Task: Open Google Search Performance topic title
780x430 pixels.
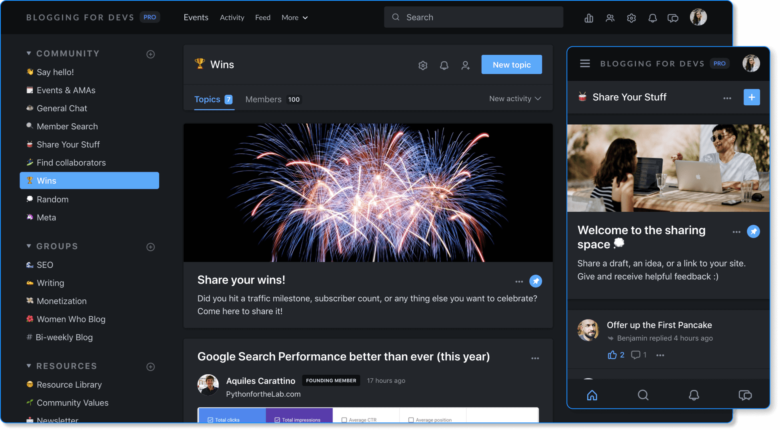Action: [344, 357]
